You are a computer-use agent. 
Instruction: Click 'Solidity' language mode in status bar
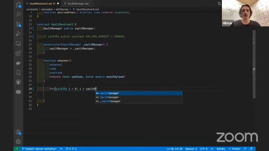point(221,149)
